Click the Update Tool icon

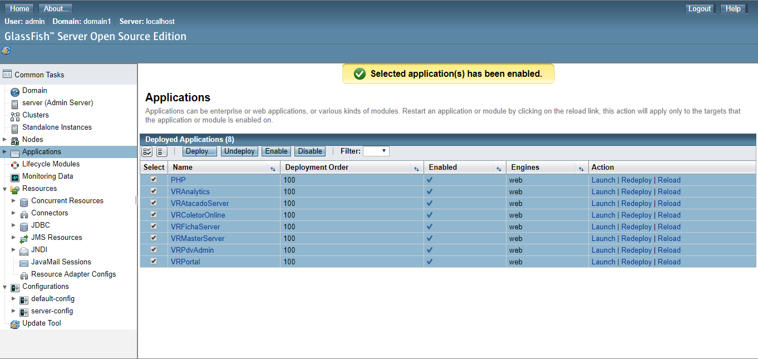(15, 324)
